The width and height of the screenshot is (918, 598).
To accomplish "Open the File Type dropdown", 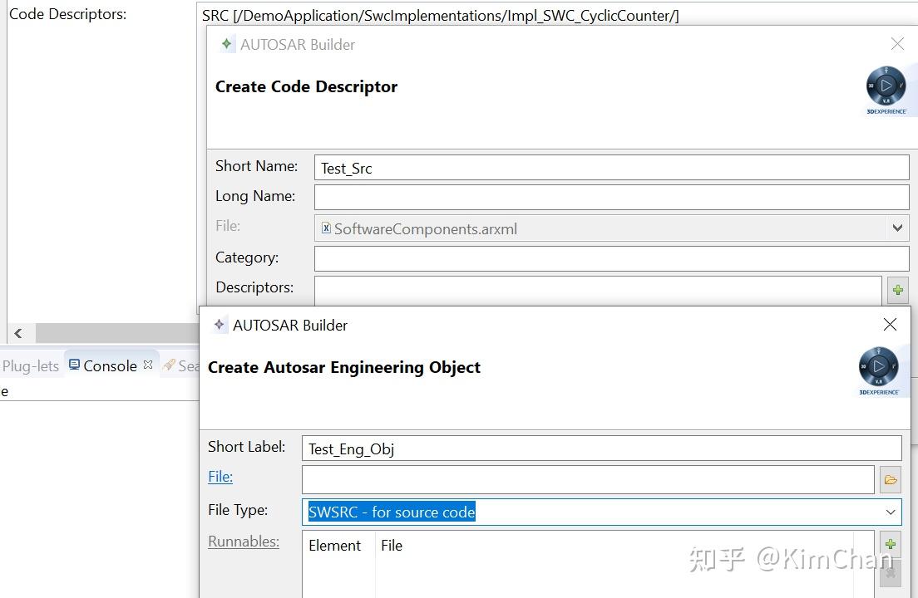I will pyautogui.click(x=891, y=512).
